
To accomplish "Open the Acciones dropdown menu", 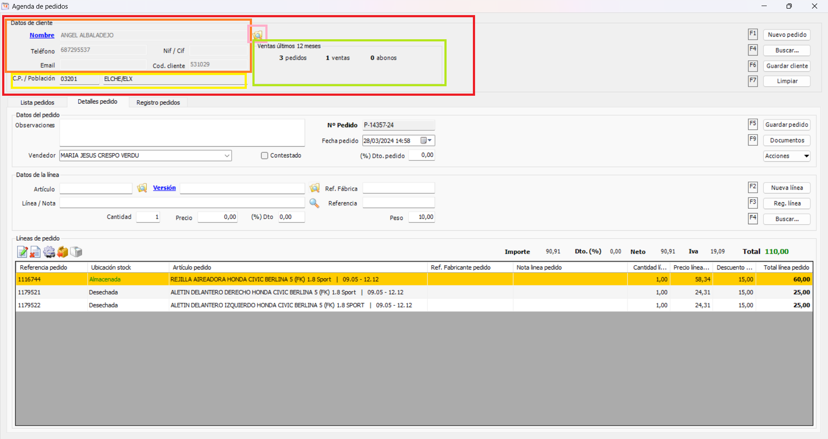I will pyautogui.click(x=787, y=156).
